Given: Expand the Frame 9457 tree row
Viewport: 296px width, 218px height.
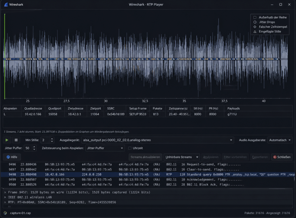Looking at the screenshot, I should pyautogui.click(x=5, y=192).
